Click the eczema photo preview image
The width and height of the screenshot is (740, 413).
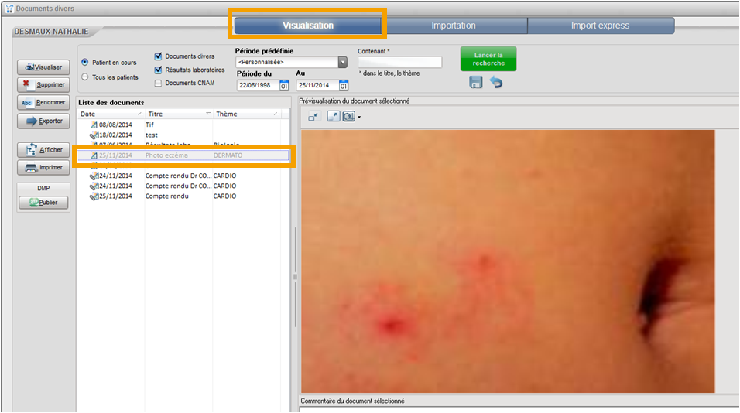(508, 261)
